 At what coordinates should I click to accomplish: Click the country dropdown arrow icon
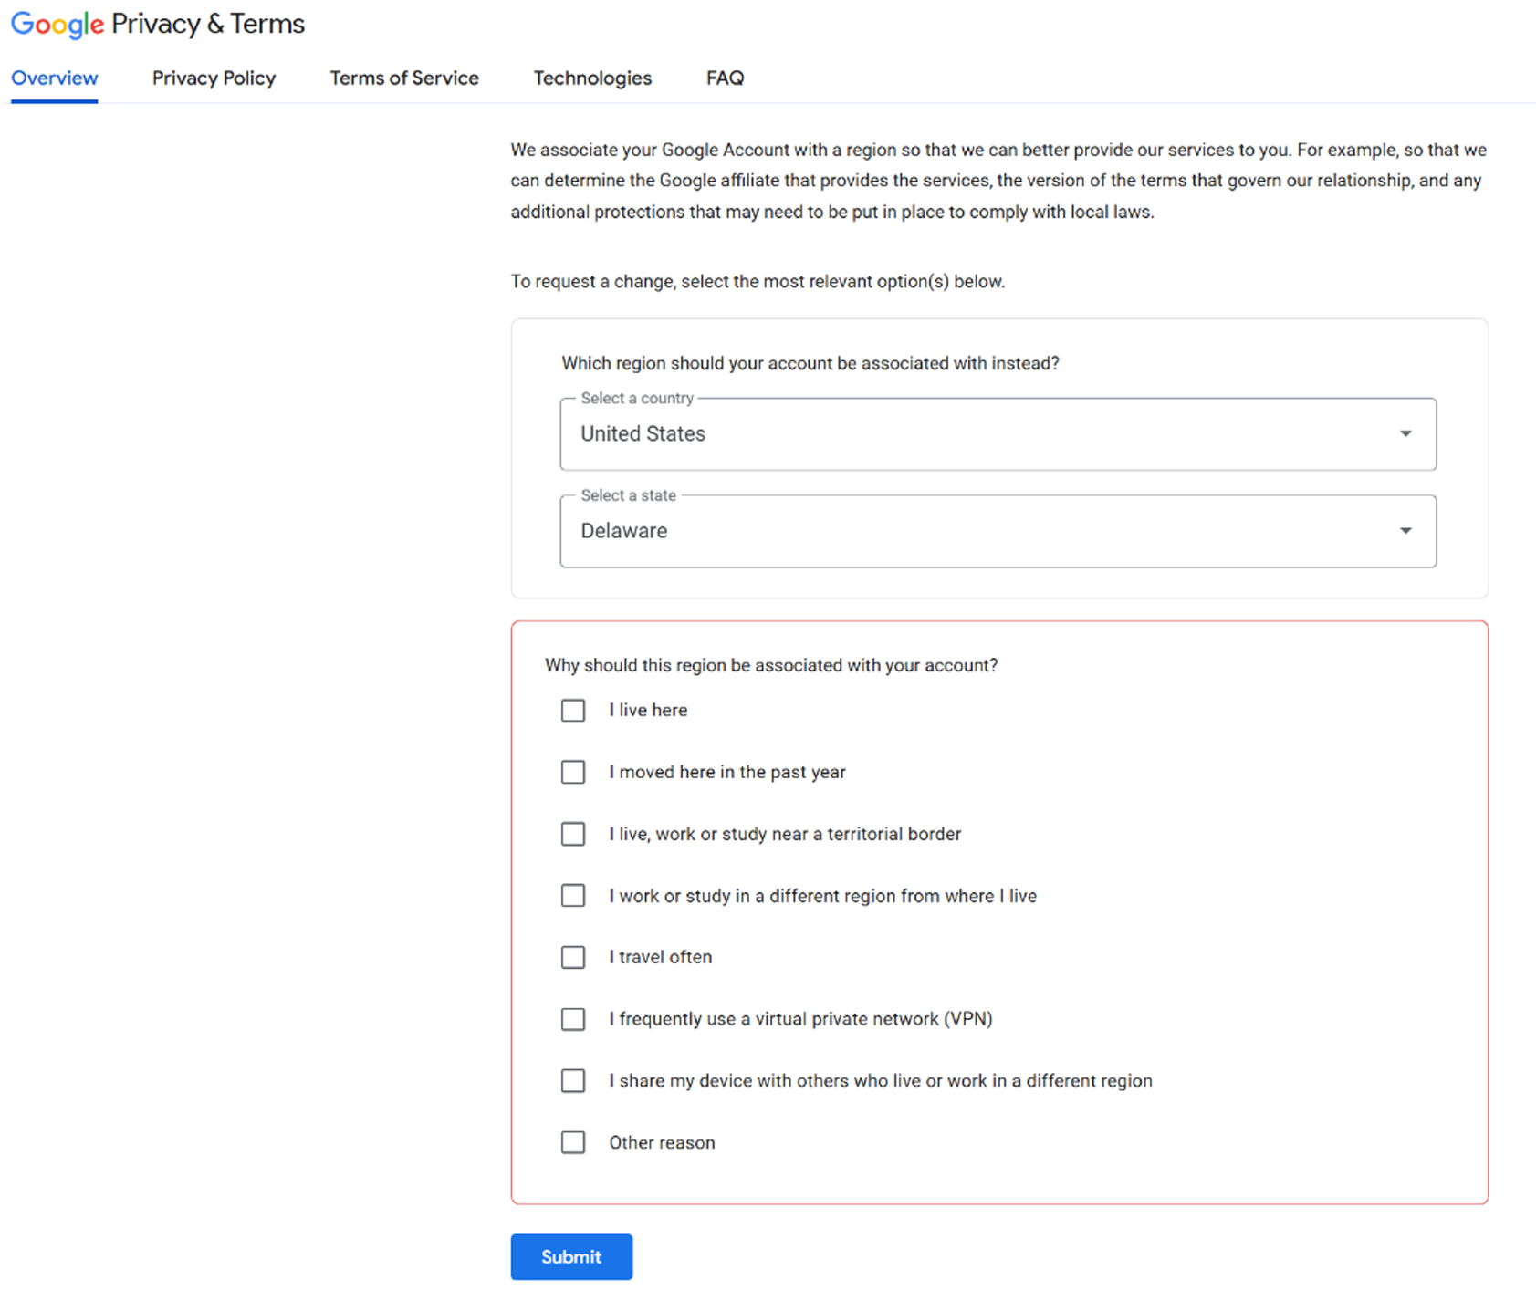tap(1405, 434)
